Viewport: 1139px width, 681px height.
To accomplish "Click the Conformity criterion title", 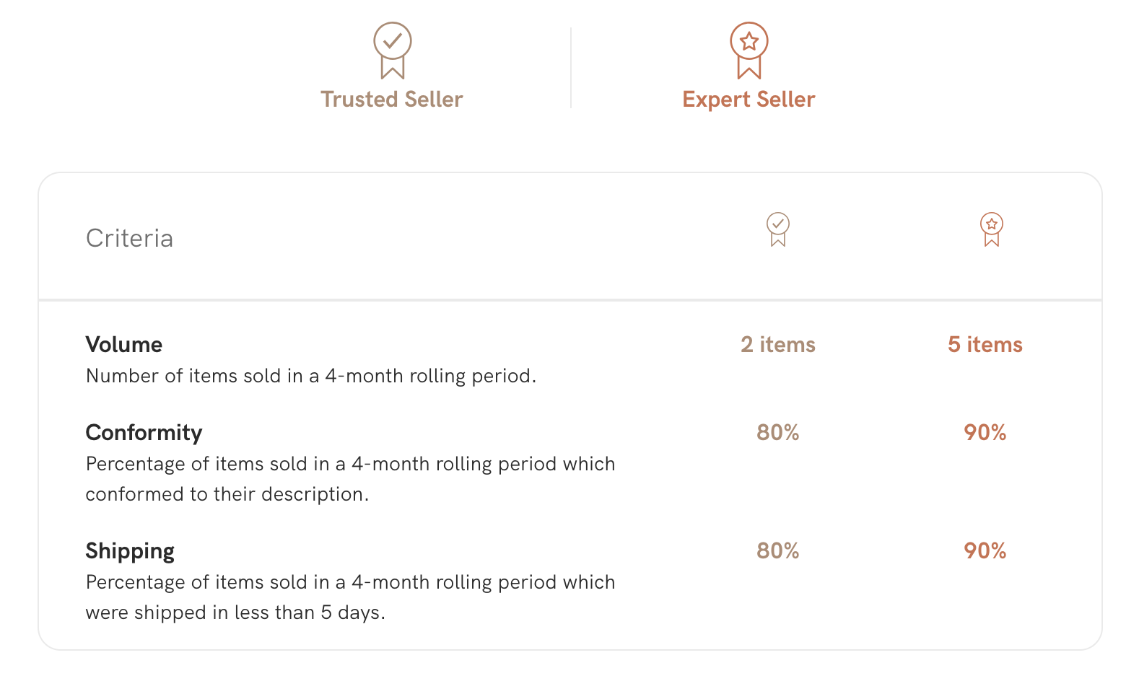I will [x=144, y=432].
